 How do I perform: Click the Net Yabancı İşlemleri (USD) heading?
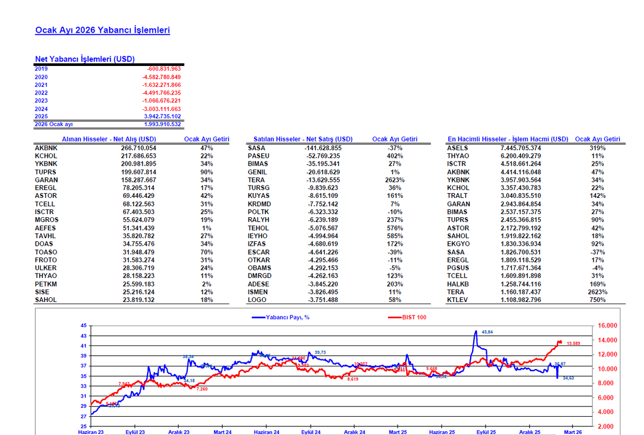click(x=85, y=59)
